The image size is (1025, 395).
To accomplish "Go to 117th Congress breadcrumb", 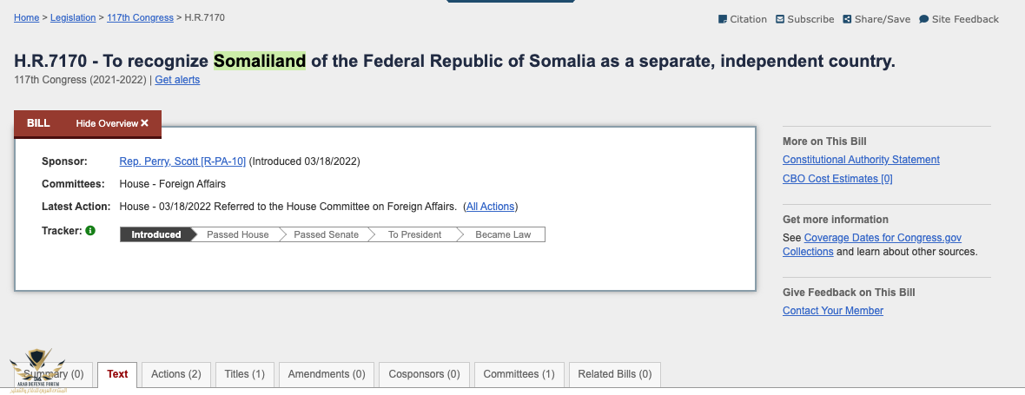I will coord(140,17).
